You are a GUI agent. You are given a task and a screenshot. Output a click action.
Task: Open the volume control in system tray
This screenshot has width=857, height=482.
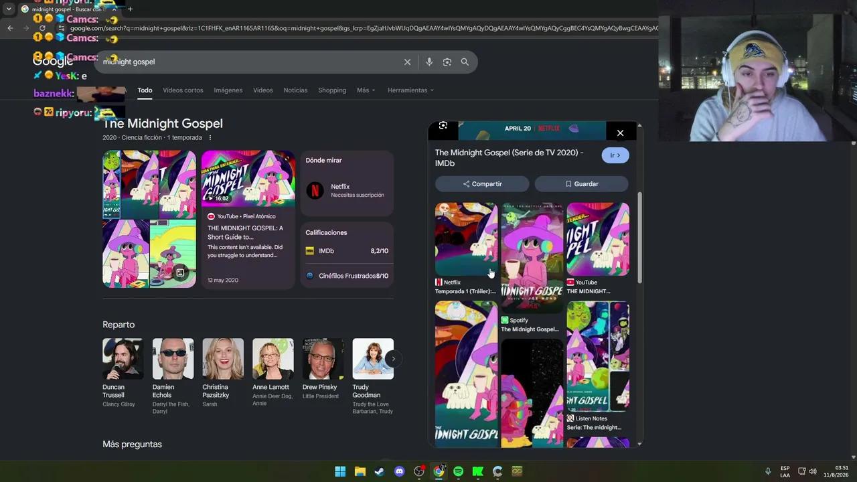tap(813, 471)
